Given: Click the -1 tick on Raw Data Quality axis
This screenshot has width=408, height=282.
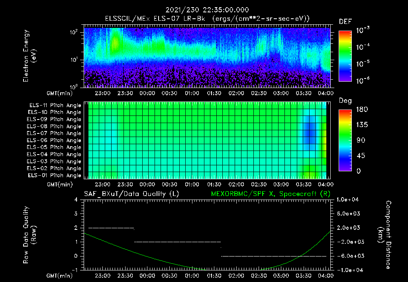Looking at the screenshot, I should pos(75,270).
